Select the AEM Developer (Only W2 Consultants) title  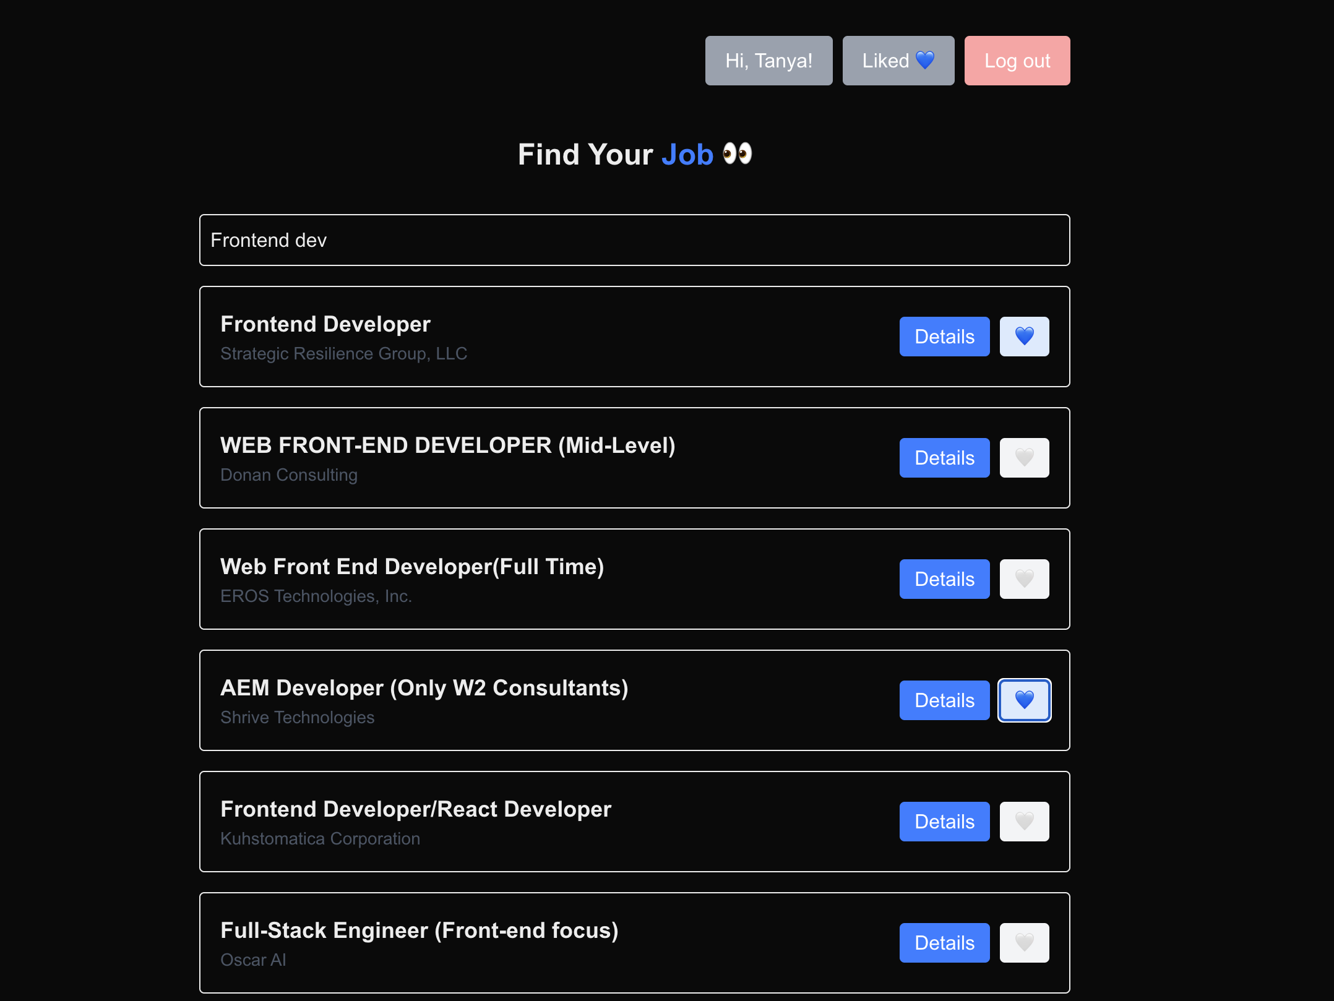[424, 688]
